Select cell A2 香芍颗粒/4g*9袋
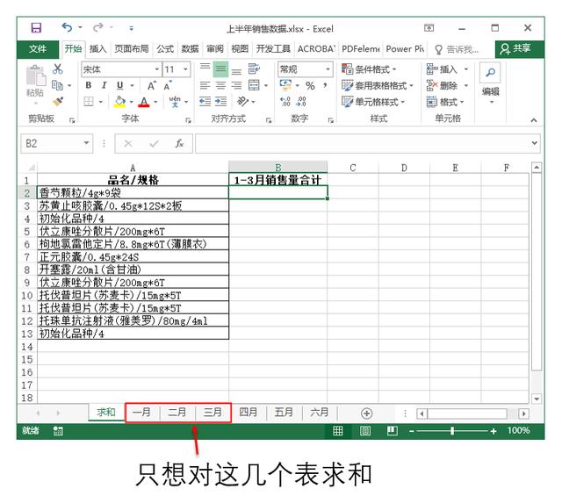Viewport: 562px width, 496px height. pos(133,192)
